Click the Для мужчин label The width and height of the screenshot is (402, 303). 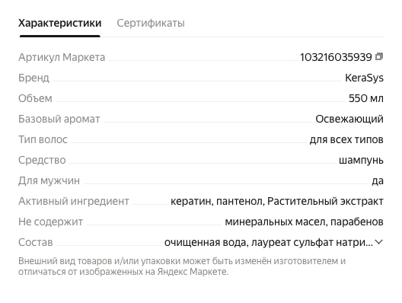(x=49, y=180)
